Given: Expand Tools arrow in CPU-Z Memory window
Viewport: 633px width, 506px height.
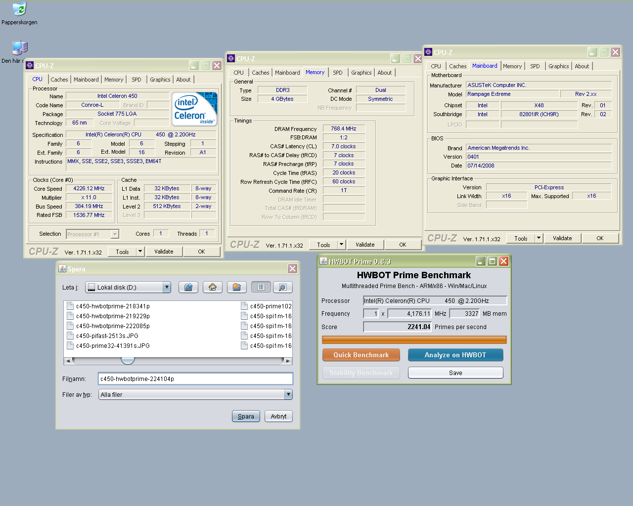Looking at the screenshot, I should pyautogui.click(x=341, y=245).
